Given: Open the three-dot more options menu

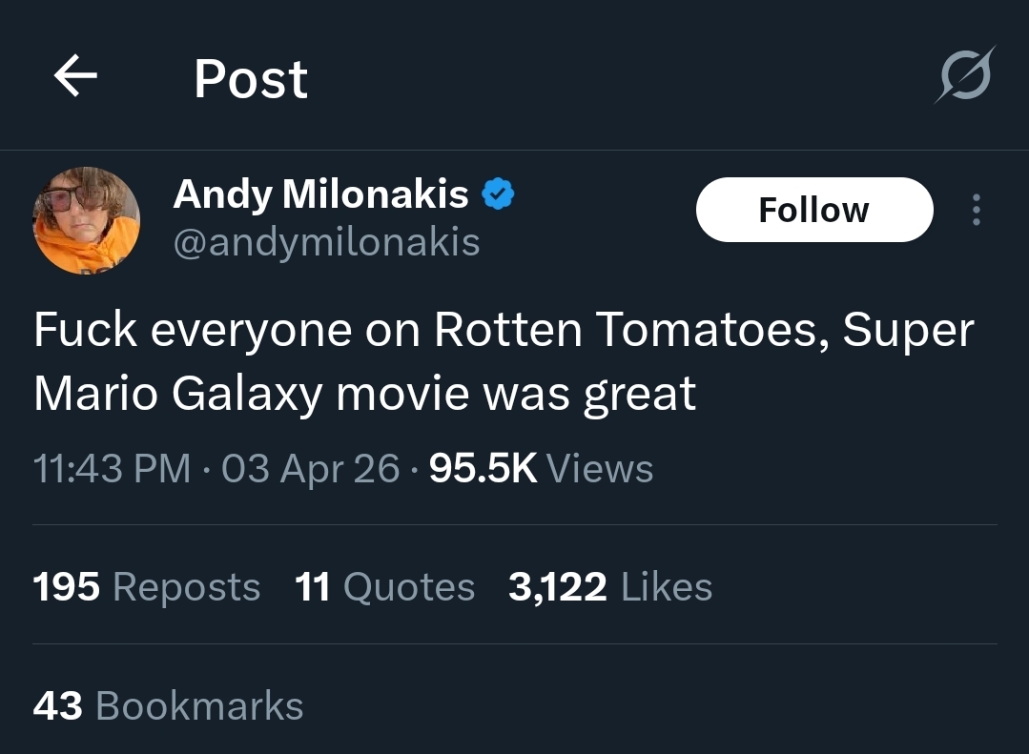Looking at the screenshot, I should click(x=975, y=210).
